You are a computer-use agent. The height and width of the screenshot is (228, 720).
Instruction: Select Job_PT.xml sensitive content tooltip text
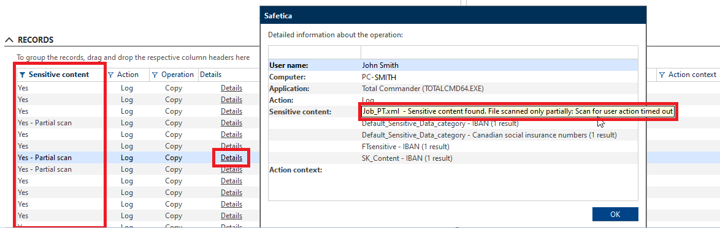[518, 111]
